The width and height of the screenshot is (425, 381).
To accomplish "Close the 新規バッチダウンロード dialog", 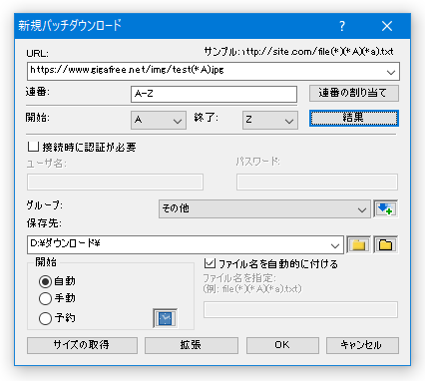I will (387, 26).
